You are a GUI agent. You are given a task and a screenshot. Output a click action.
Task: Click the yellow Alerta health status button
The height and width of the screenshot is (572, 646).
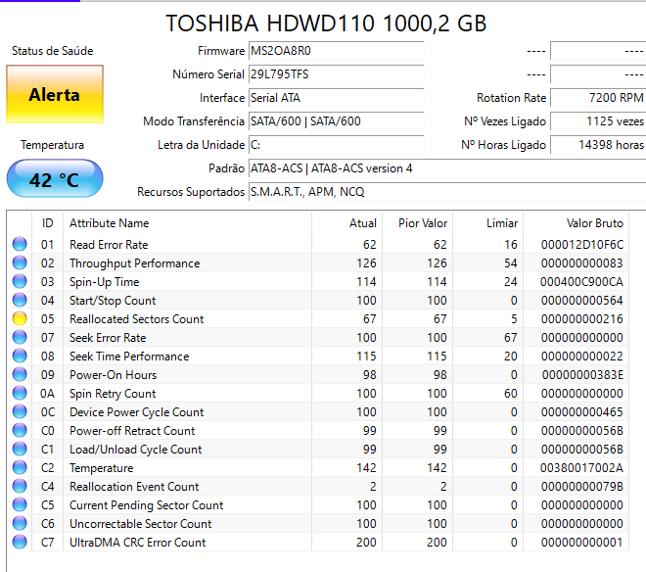55,94
